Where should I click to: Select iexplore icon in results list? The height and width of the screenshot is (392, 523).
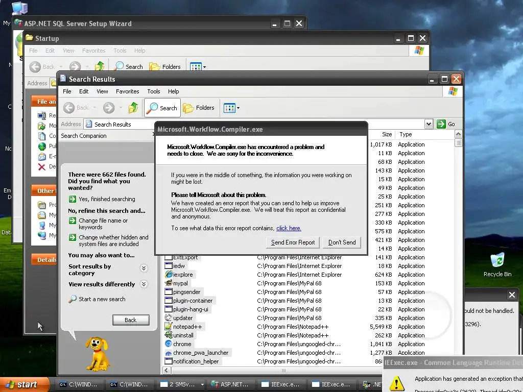click(169, 274)
